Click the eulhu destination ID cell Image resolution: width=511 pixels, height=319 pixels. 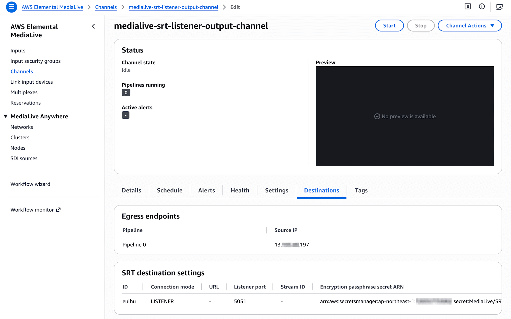coord(129,301)
